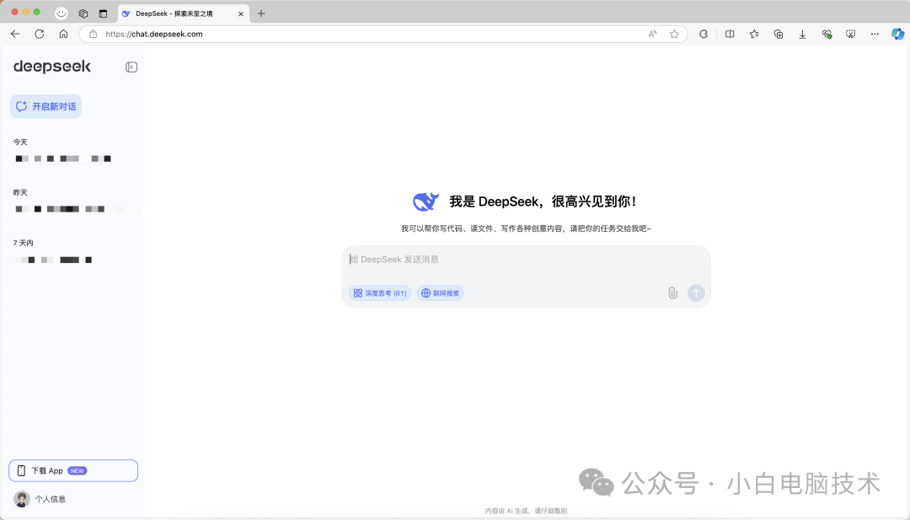Open the downloads panel
The height and width of the screenshot is (520, 910).
802,35
